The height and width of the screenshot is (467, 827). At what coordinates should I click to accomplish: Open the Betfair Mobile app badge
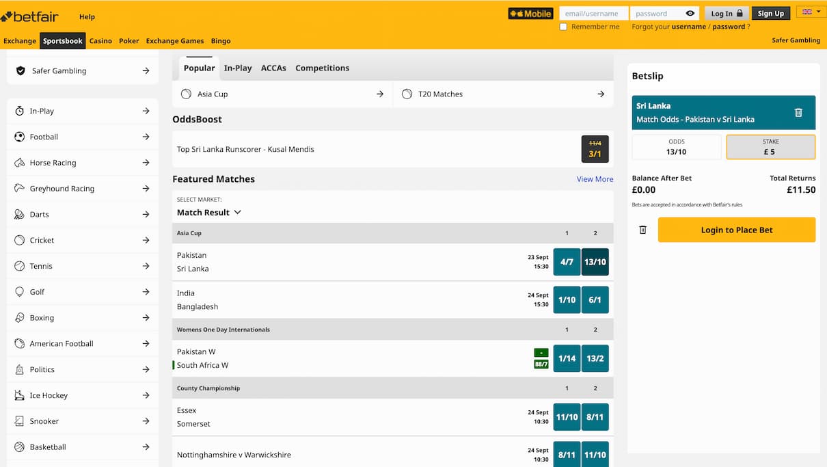pyautogui.click(x=530, y=14)
